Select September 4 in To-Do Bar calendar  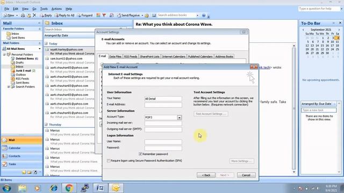click(x=337, y=38)
